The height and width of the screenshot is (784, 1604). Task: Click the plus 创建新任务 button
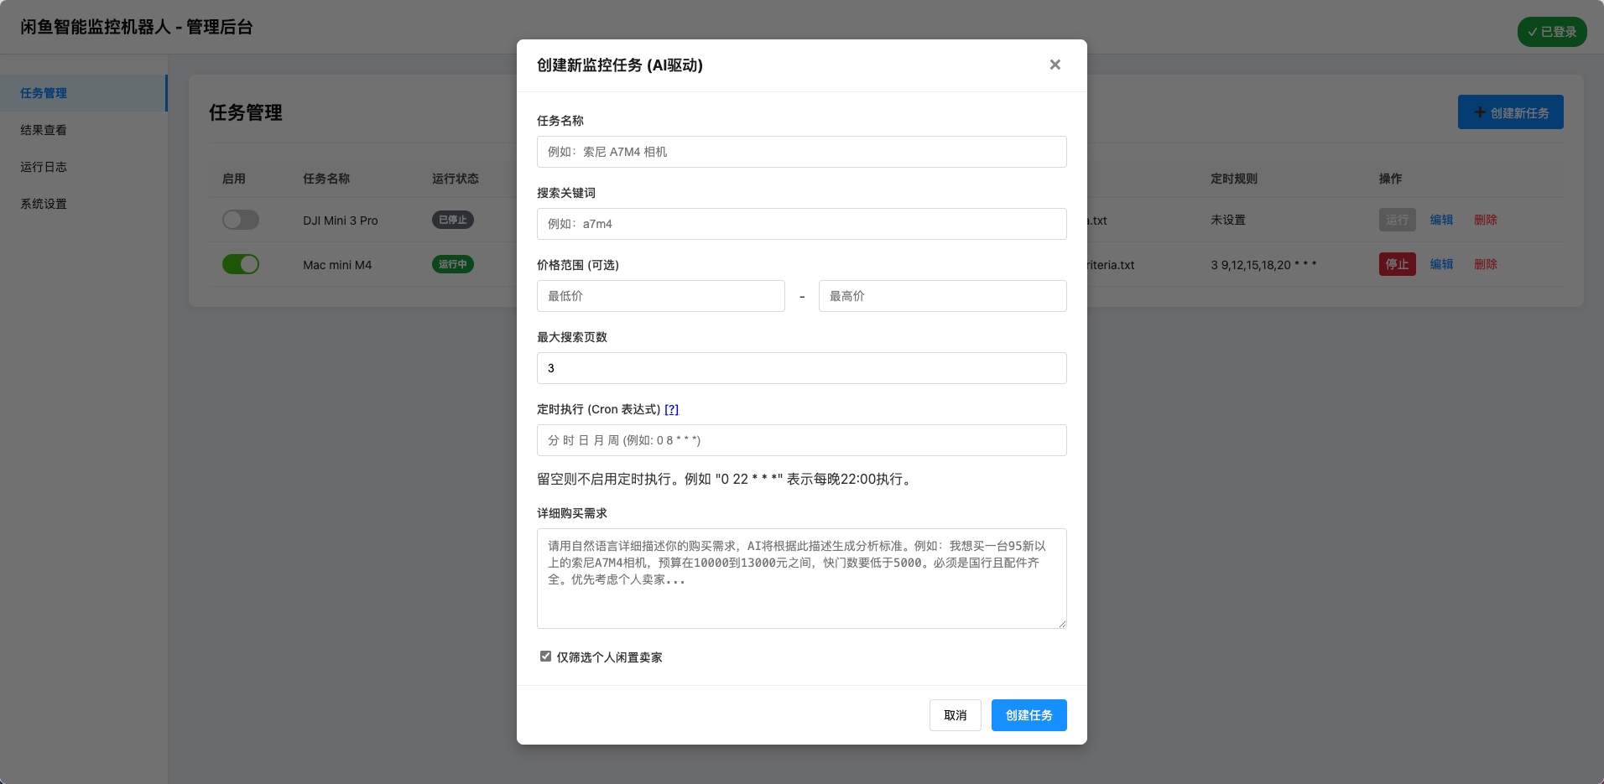pos(1510,112)
